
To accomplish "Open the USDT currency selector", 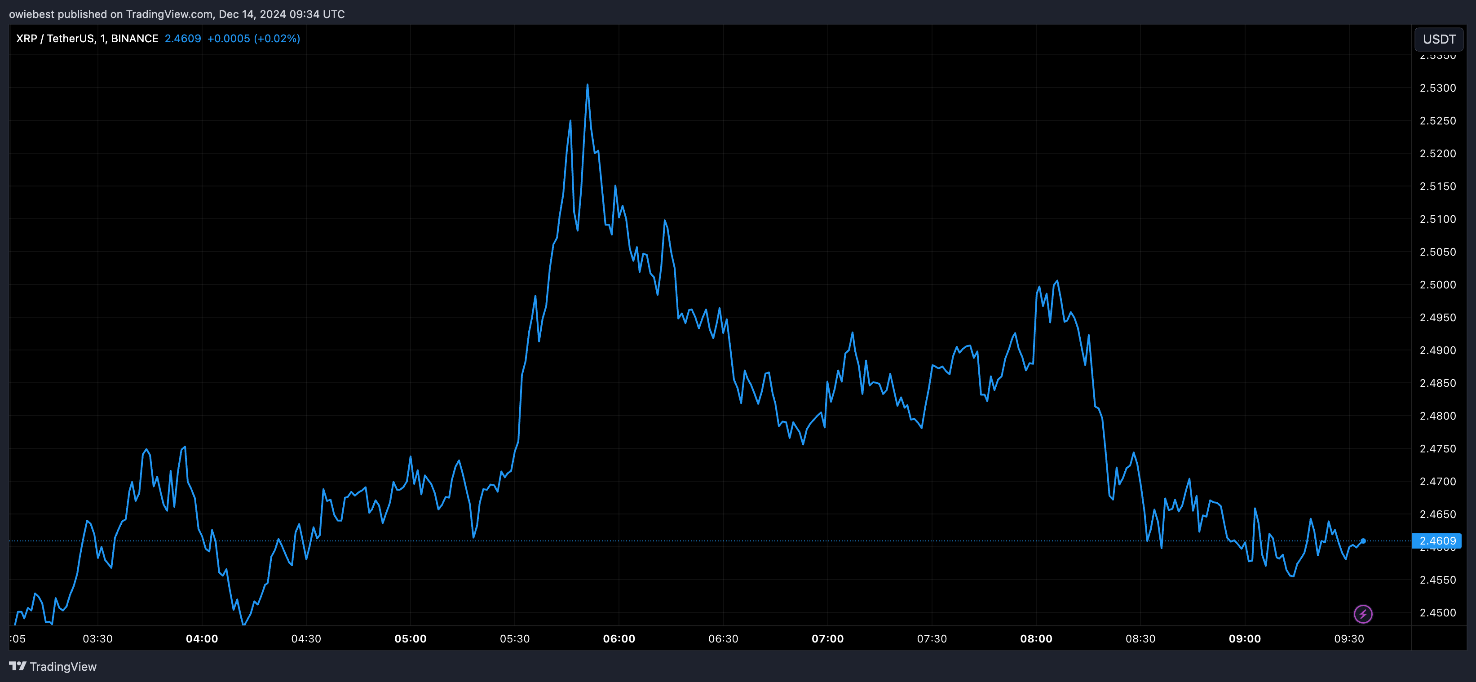I will click(x=1439, y=39).
